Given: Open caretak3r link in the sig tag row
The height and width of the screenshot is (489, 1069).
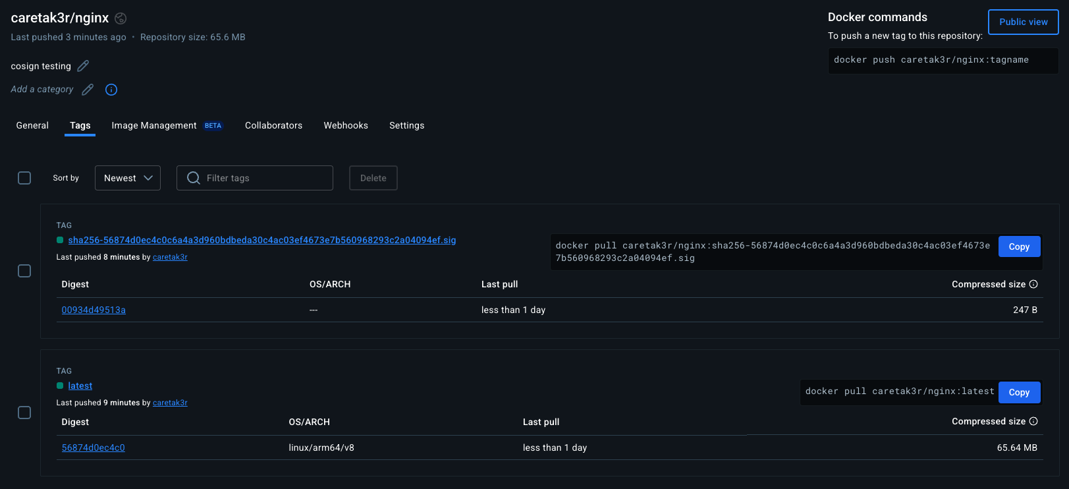Looking at the screenshot, I should (x=170, y=257).
